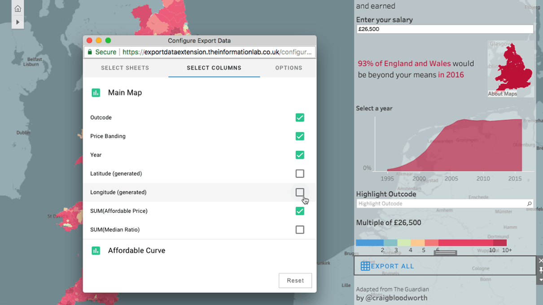Click the map home reset icon
The image size is (543, 305).
(x=18, y=9)
